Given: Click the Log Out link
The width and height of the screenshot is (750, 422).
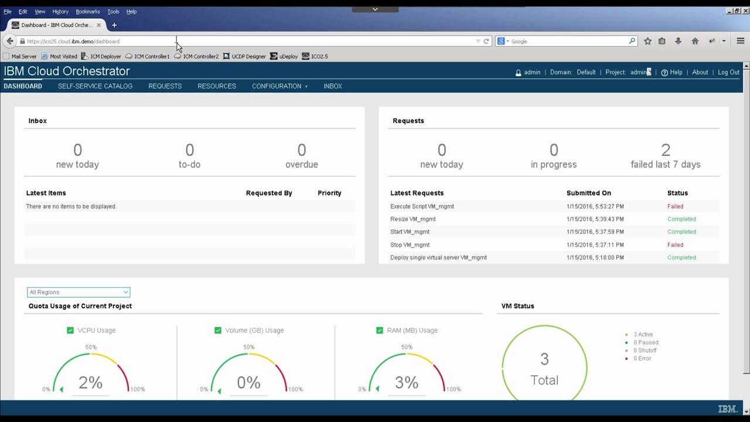Looking at the screenshot, I should [x=729, y=72].
